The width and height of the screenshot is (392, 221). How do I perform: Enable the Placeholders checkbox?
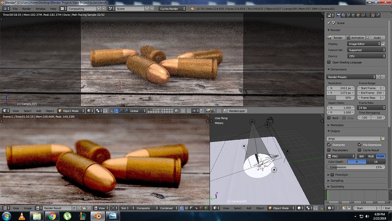click(329, 150)
